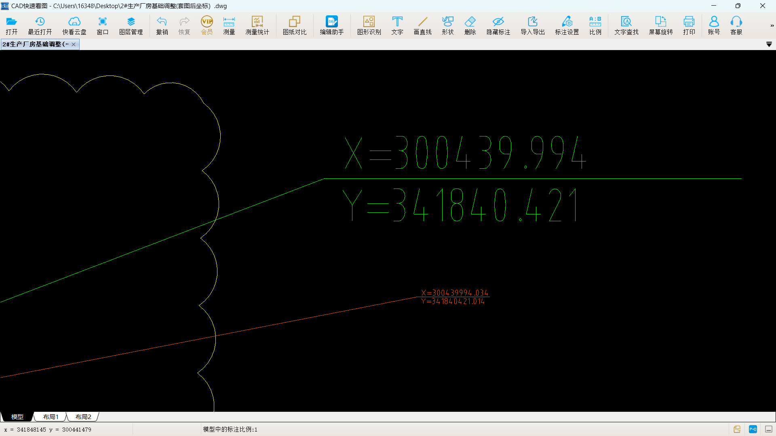776x436 pixels.
Task: Click the 文字查找 text search icon
Action: (626, 25)
